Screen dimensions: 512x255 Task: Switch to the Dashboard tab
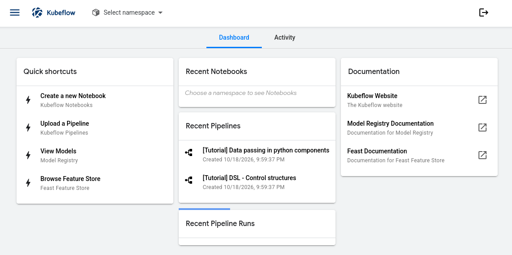[234, 37]
